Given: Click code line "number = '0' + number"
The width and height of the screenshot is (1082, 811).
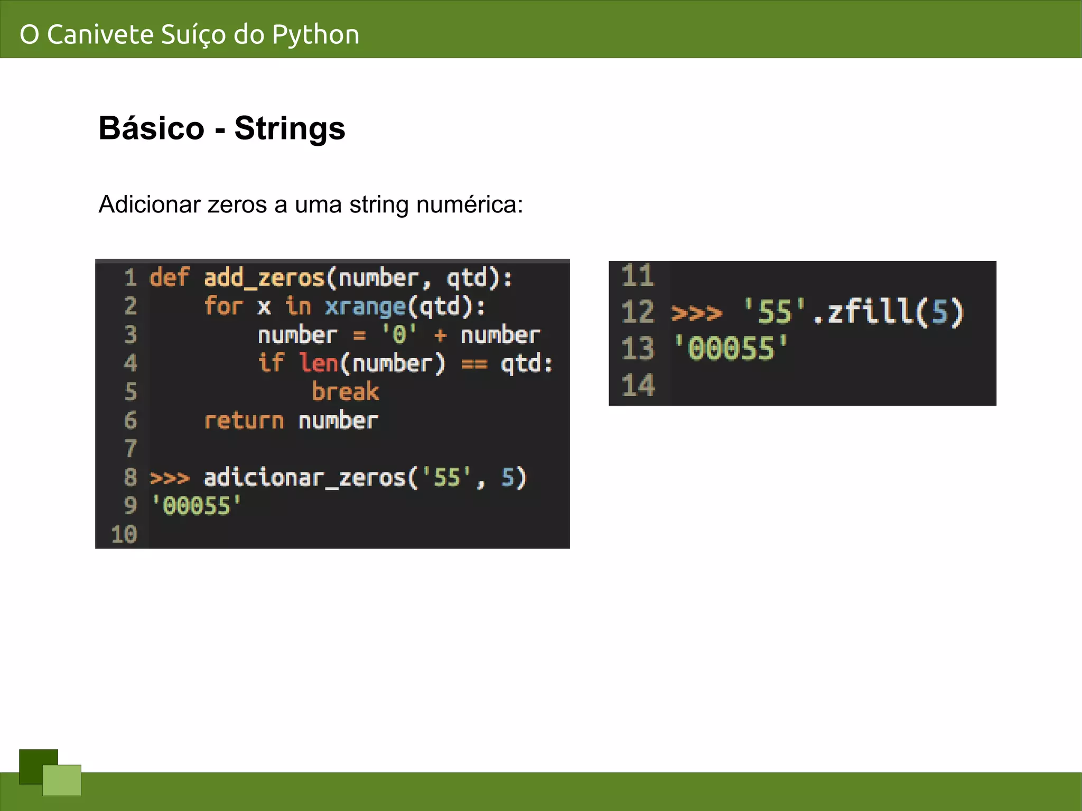Looking at the screenshot, I should click(399, 335).
